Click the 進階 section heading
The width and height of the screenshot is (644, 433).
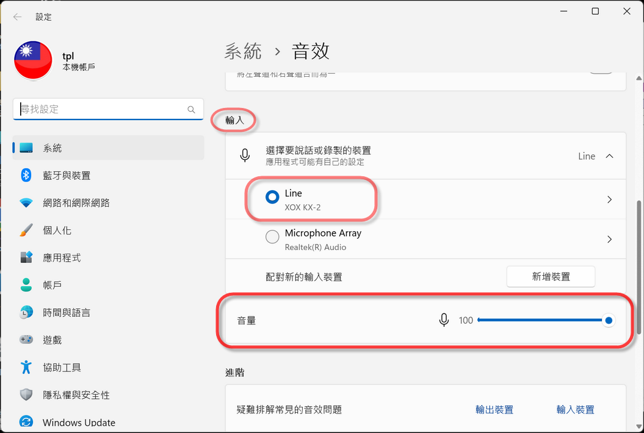[x=235, y=373]
